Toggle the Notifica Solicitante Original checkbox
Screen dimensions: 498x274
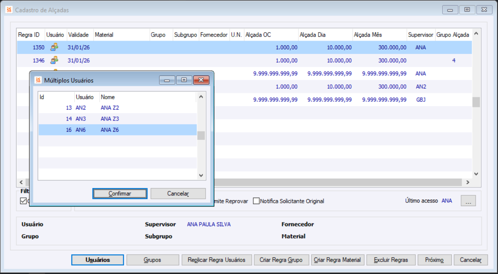(x=256, y=201)
